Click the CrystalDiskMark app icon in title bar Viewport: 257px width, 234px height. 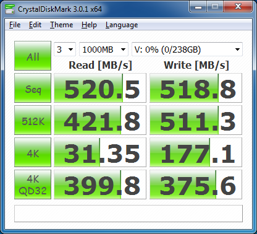pos(10,9)
